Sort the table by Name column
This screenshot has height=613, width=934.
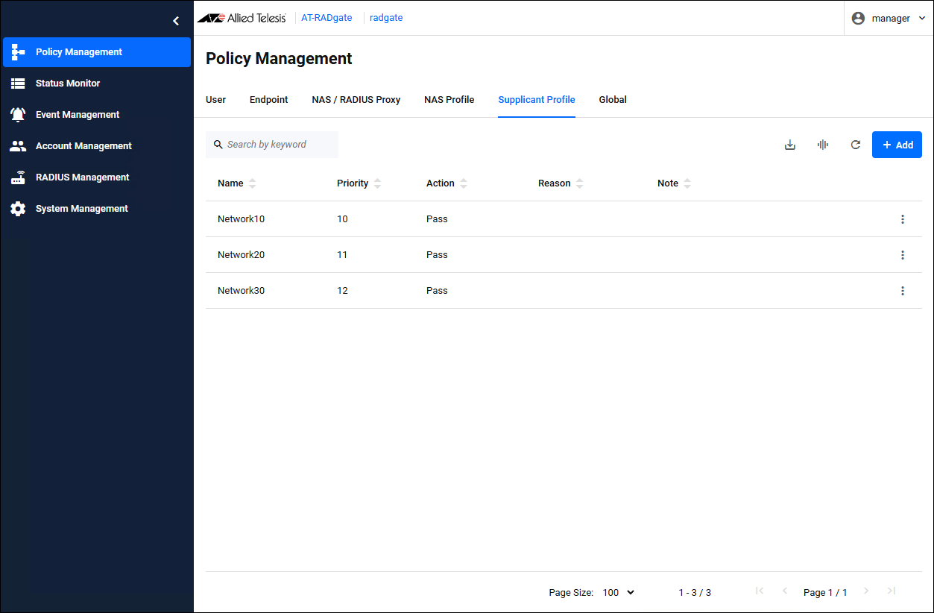click(x=252, y=183)
